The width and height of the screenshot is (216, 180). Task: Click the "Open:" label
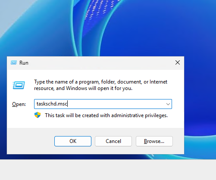(x=19, y=104)
